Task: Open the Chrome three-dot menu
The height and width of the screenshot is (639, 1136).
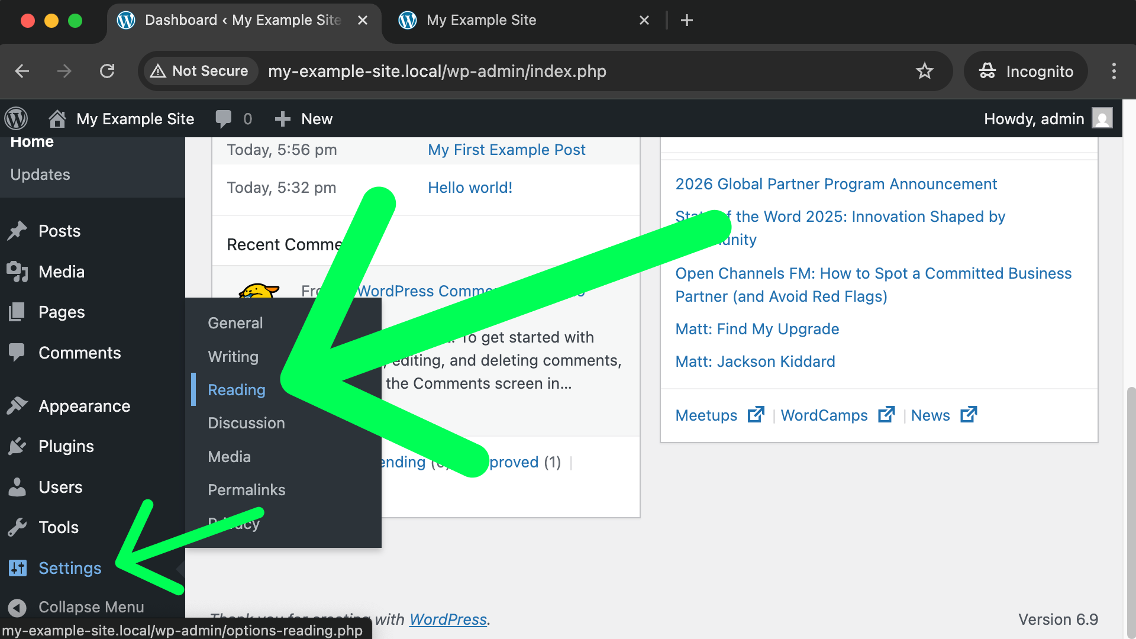Action: 1114,71
